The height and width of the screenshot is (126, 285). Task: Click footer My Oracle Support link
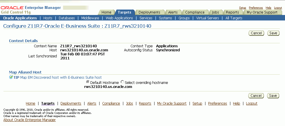click(172, 104)
